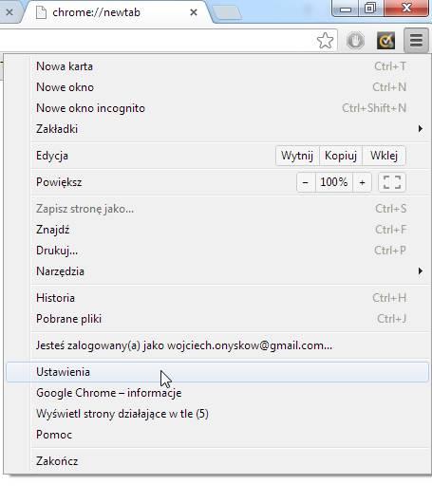432x503 pixels.
Task: Close the Chrome window with the red X
Action: [406, 8]
